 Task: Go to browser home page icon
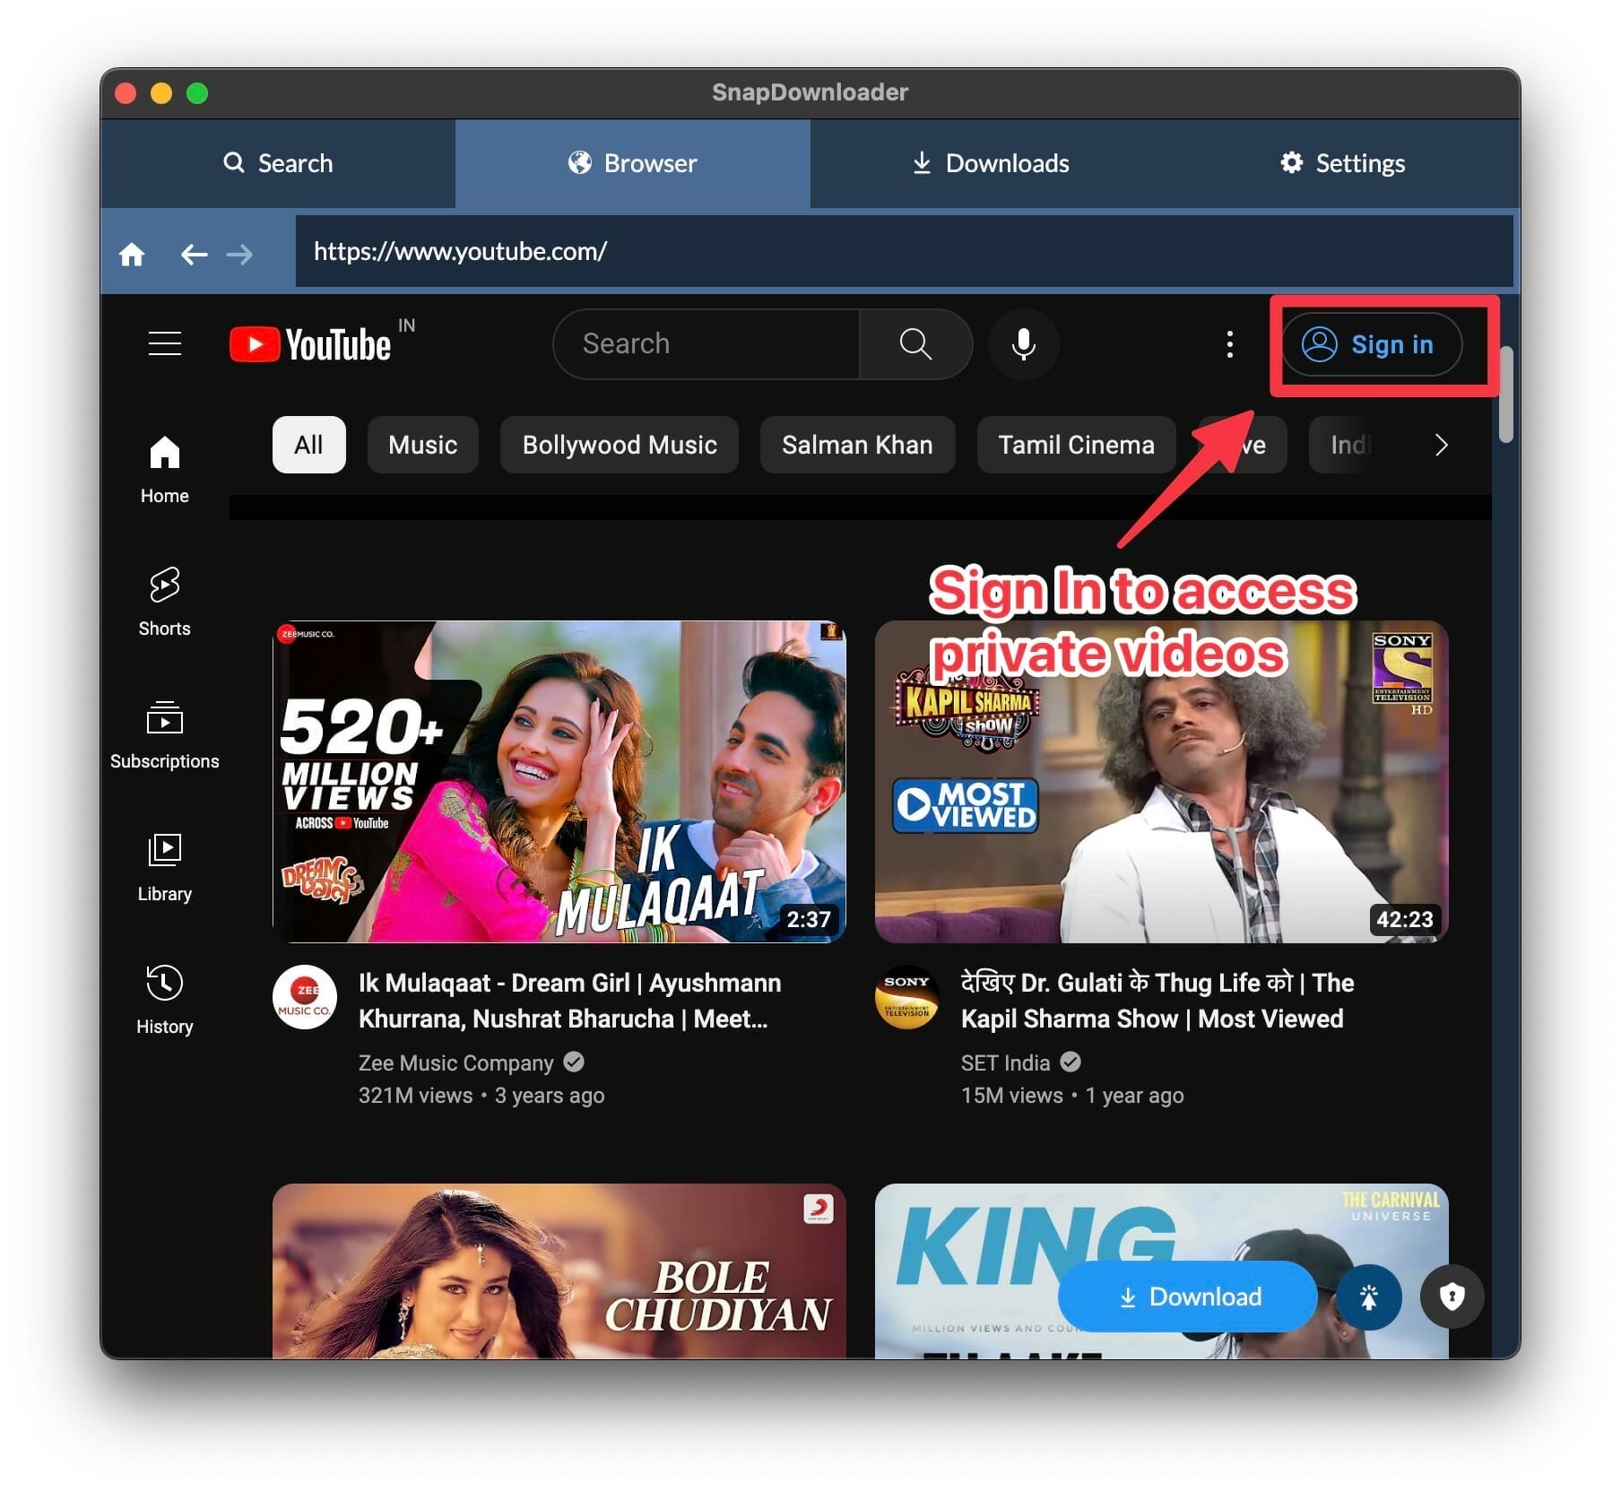click(132, 254)
